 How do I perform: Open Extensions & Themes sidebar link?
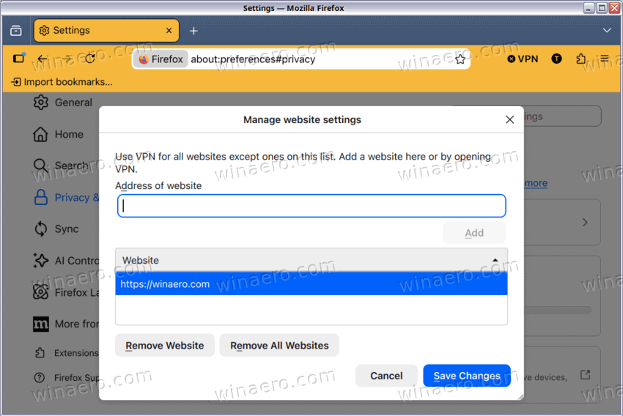click(67, 353)
